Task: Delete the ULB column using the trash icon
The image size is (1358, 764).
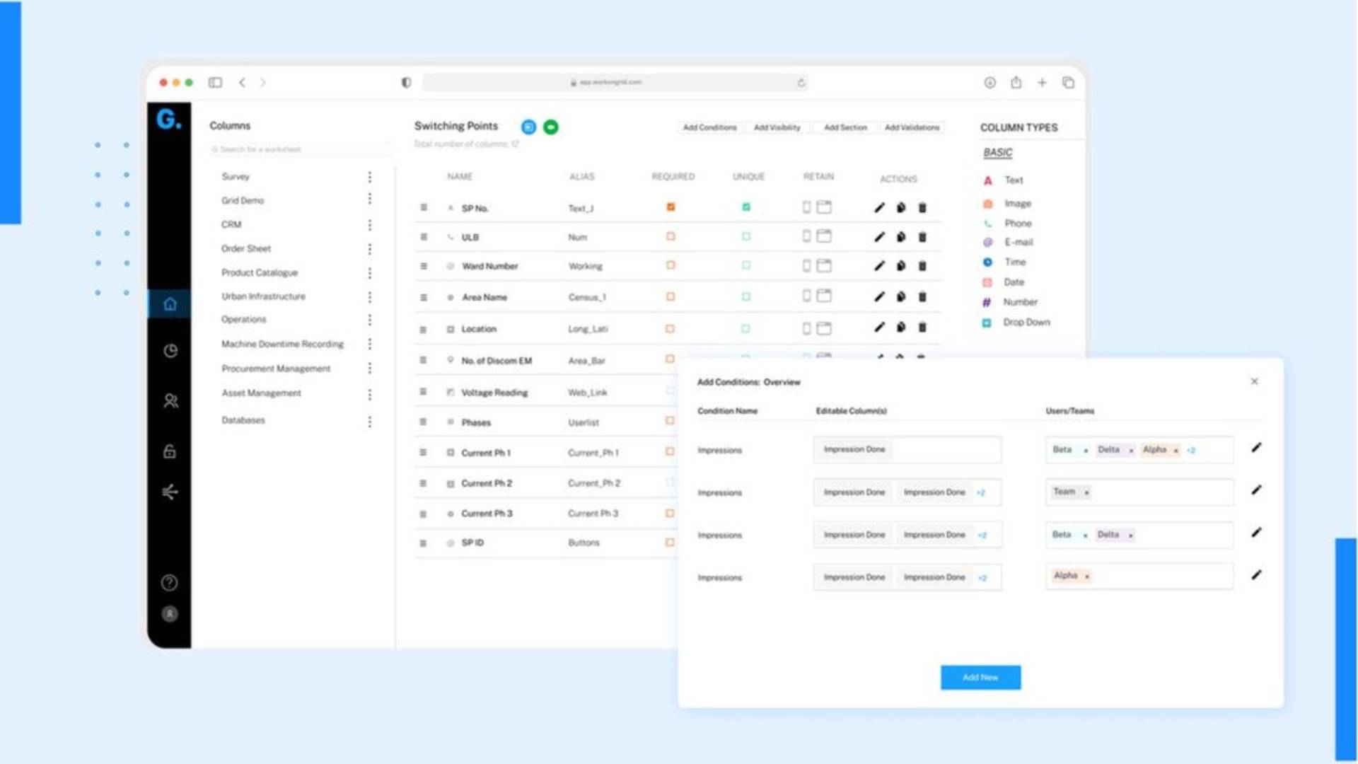Action: coord(922,237)
